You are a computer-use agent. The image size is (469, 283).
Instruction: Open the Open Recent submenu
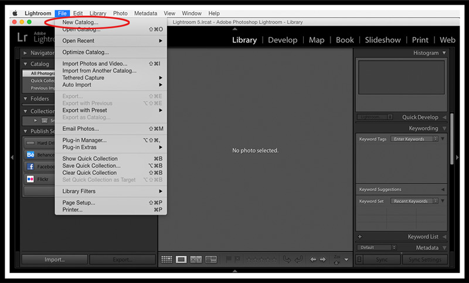pos(111,40)
